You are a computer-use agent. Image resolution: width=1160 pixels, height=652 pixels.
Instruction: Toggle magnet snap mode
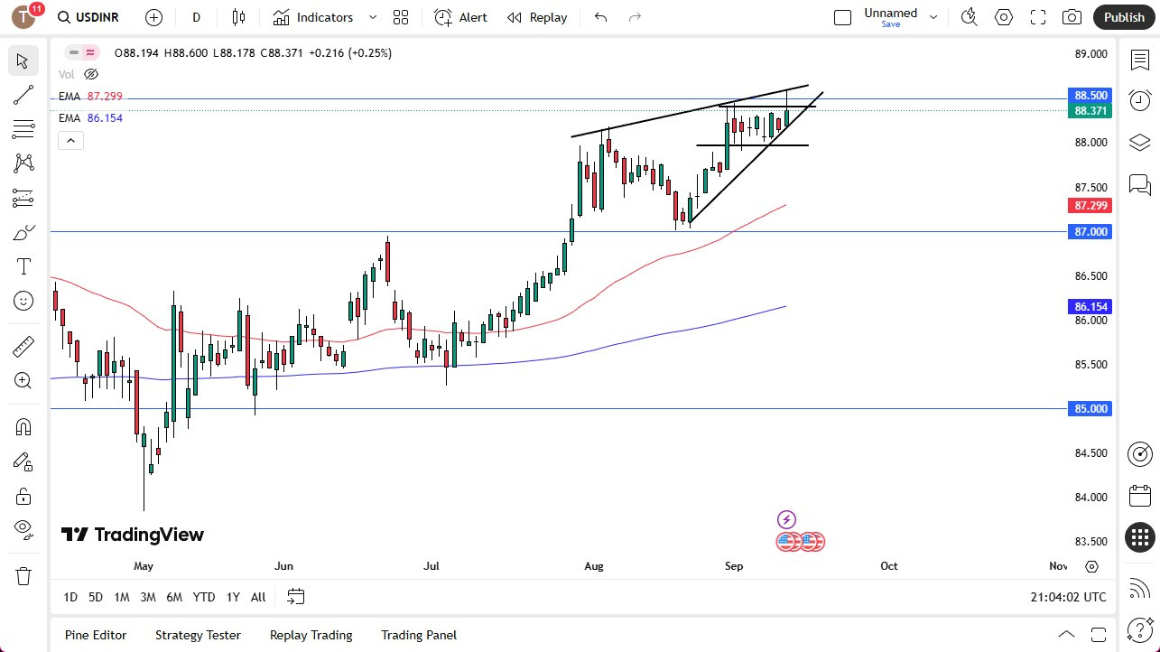click(23, 426)
